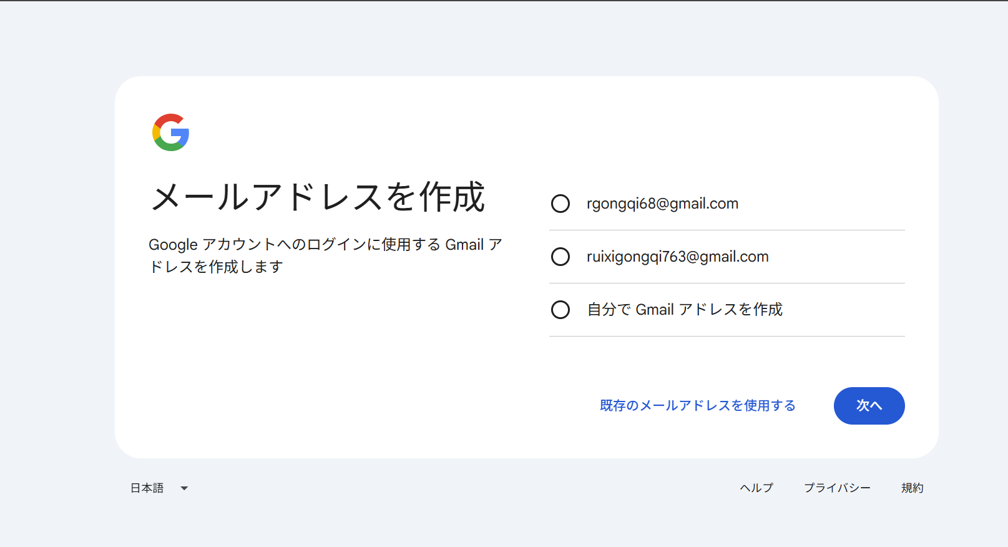Click the 自分で Gmail アドレスを作成 label

click(x=685, y=310)
